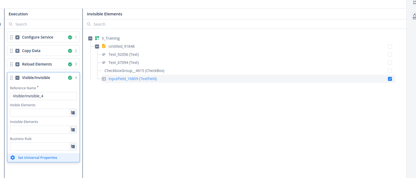Collapse the V_Training tree node

[x=90, y=38]
